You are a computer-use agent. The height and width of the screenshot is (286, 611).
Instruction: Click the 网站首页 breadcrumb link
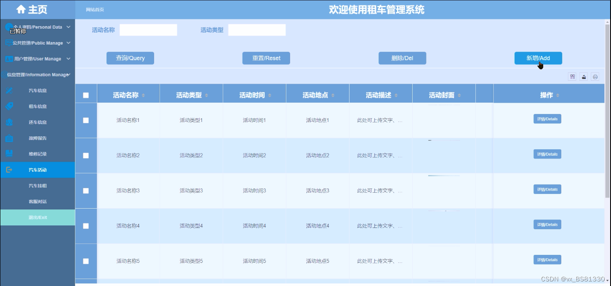(95, 10)
